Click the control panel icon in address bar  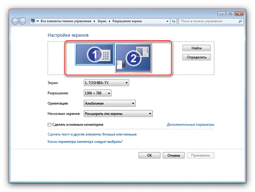click(33, 21)
